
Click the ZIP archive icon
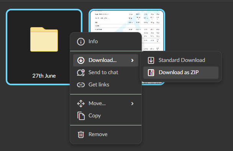pos(151,73)
